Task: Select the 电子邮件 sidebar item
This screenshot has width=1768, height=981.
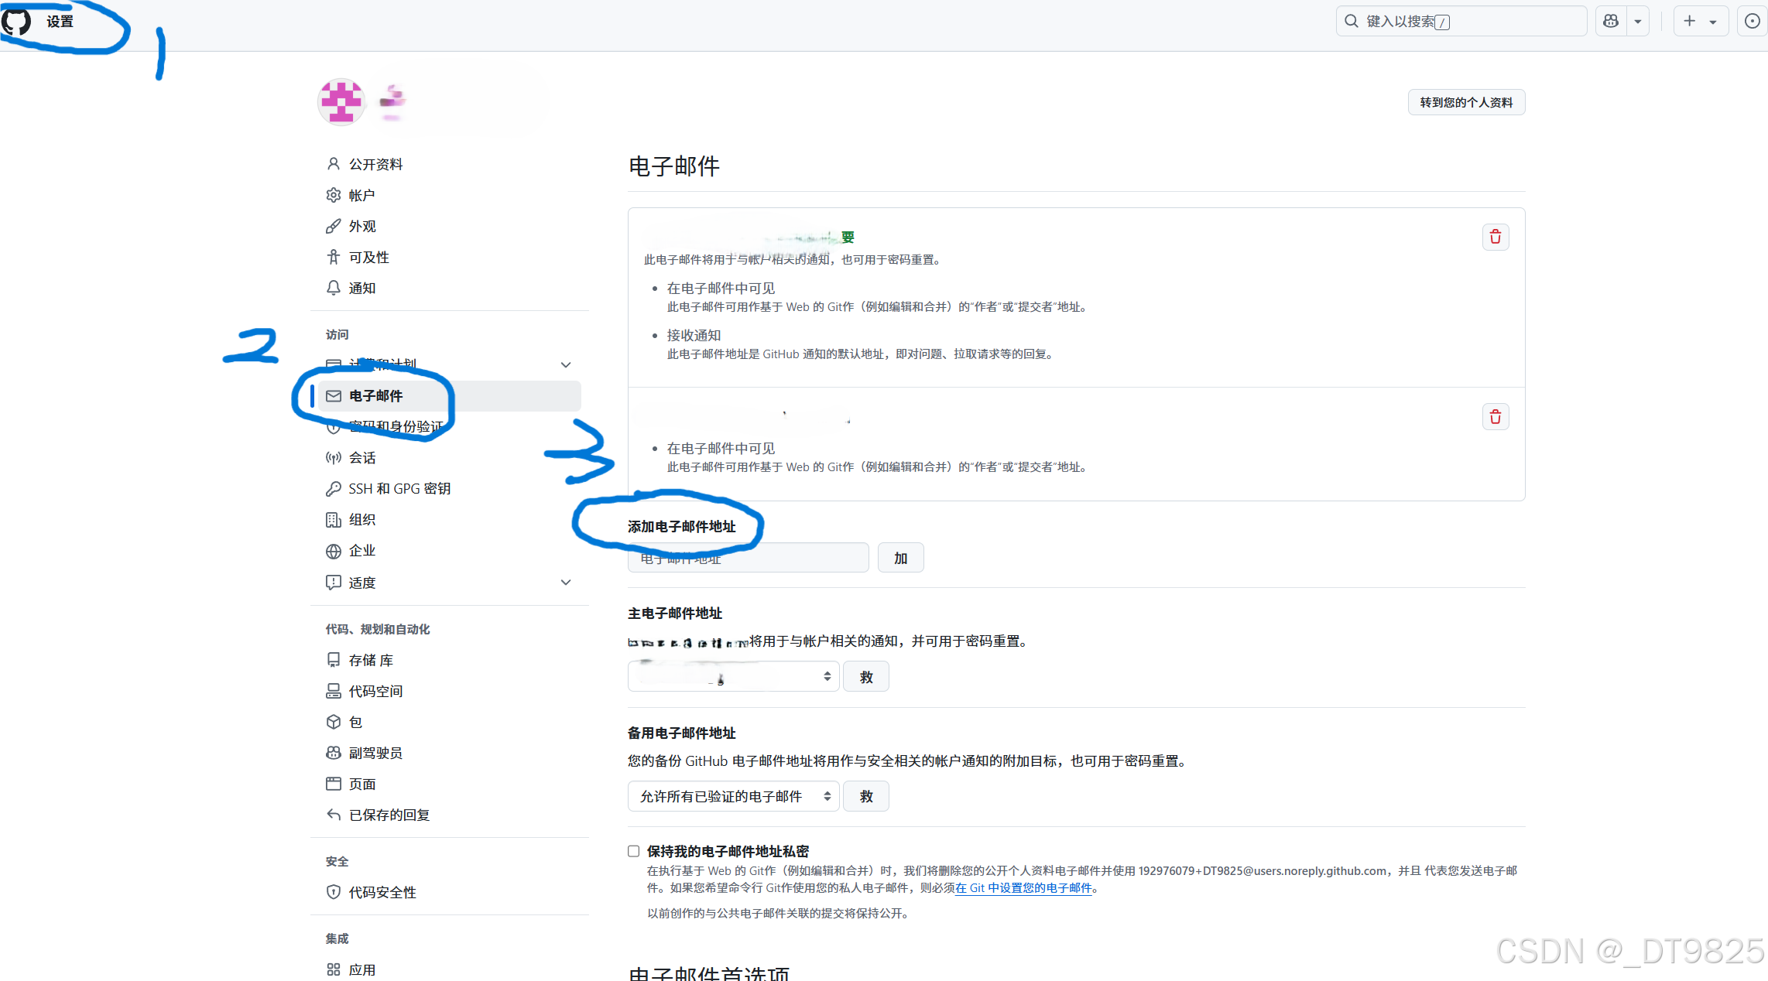Action: (375, 396)
